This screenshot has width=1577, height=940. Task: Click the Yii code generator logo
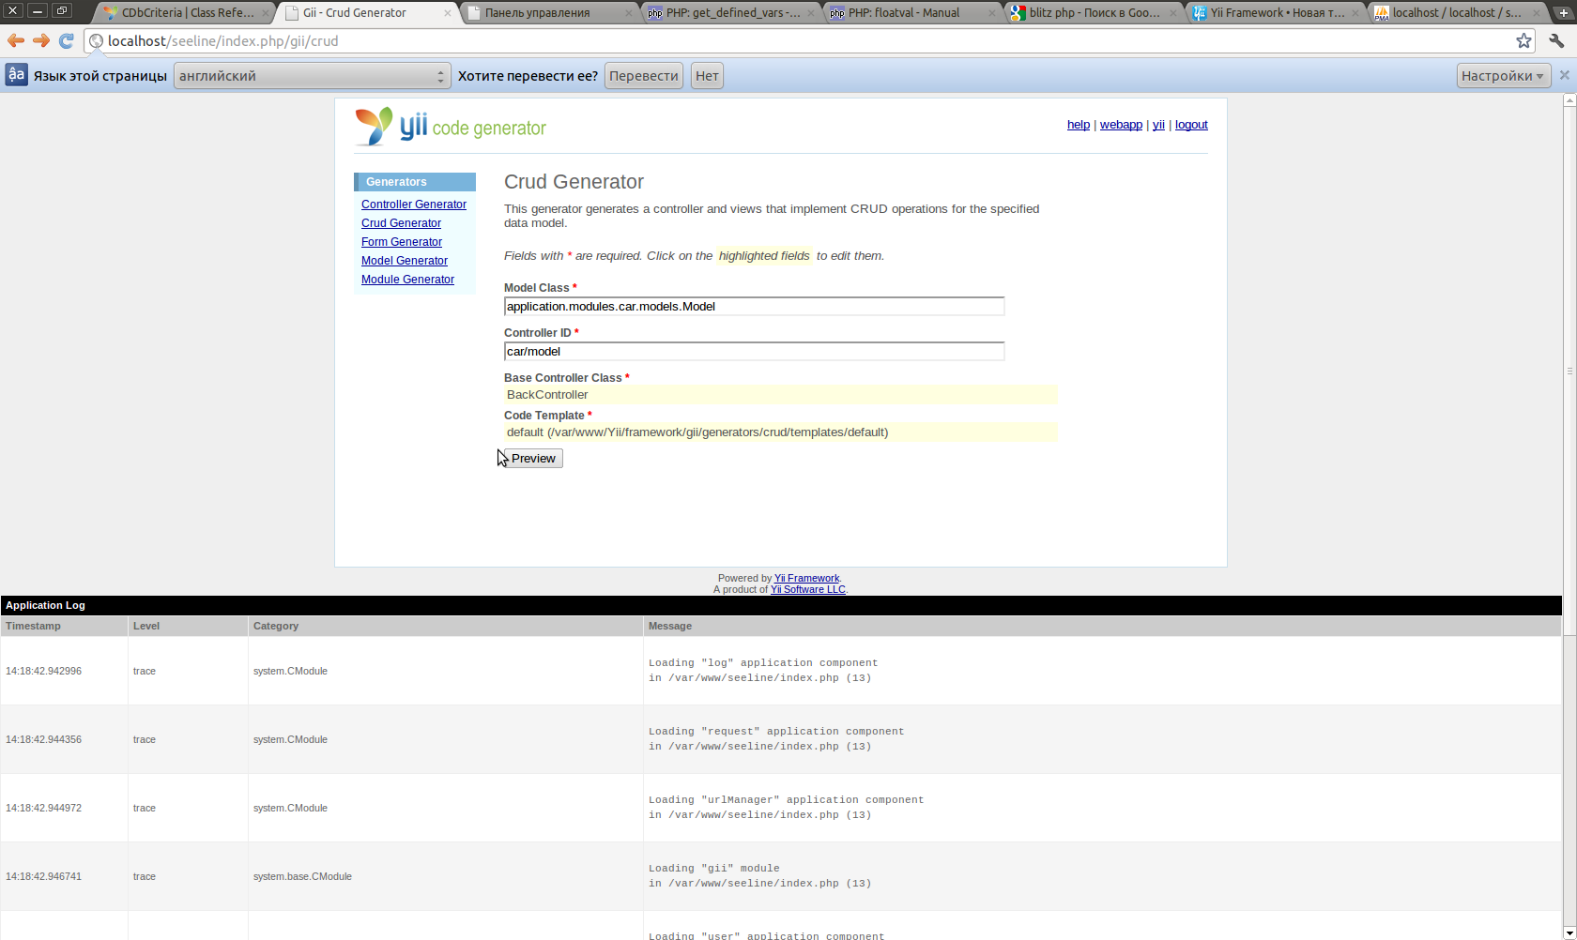point(451,127)
